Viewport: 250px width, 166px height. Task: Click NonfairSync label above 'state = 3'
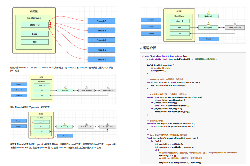(x=34, y=18)
